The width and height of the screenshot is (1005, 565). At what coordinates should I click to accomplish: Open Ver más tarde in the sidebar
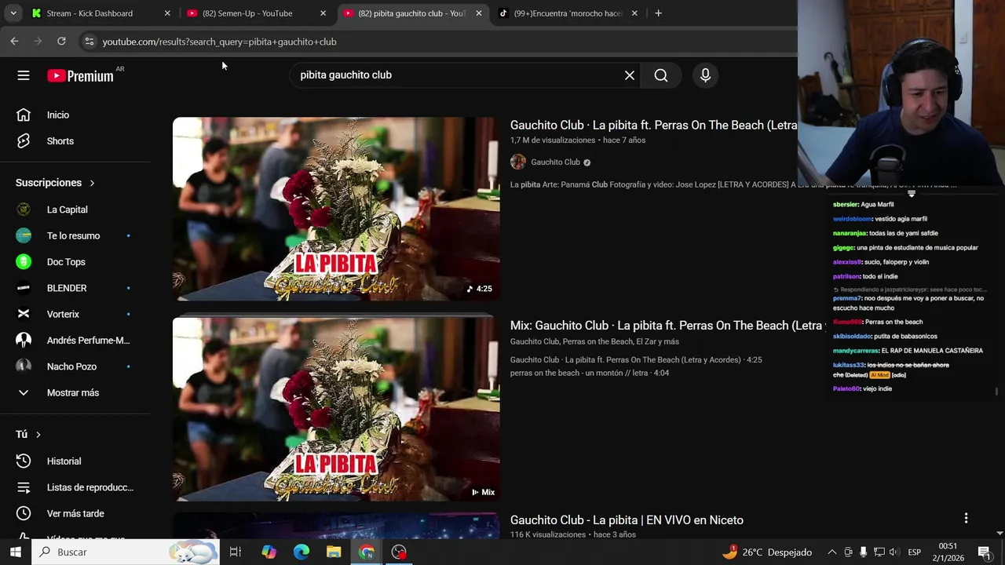click(x=75, y=513)
